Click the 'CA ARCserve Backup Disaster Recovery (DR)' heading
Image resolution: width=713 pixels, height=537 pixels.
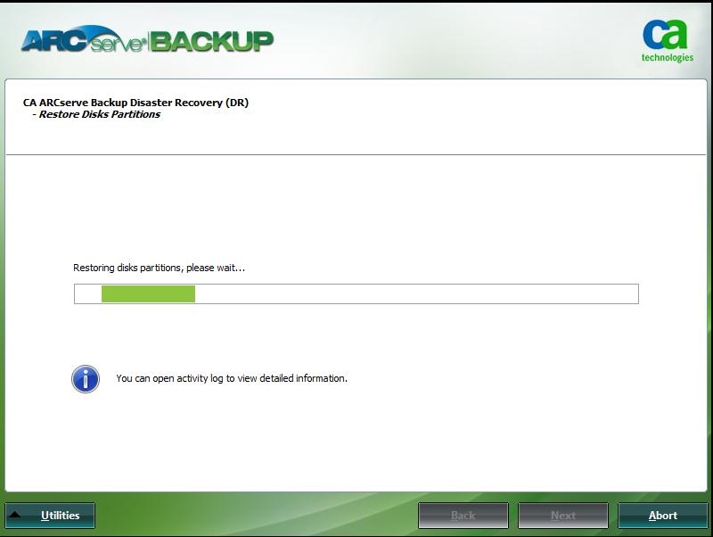pos(136,103)
